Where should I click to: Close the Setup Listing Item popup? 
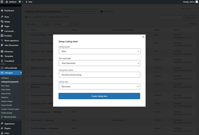click(x=143, y=37)
